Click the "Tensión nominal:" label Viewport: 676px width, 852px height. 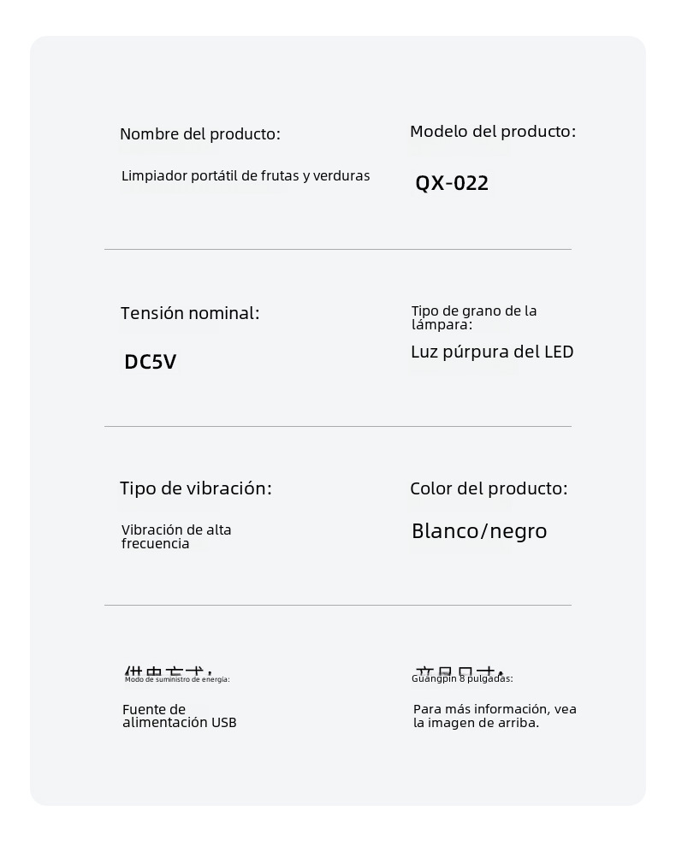(x=189, y=314)
